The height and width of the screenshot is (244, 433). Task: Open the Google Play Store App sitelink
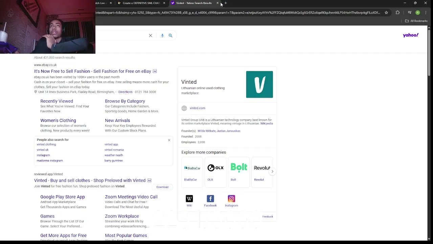63,197
